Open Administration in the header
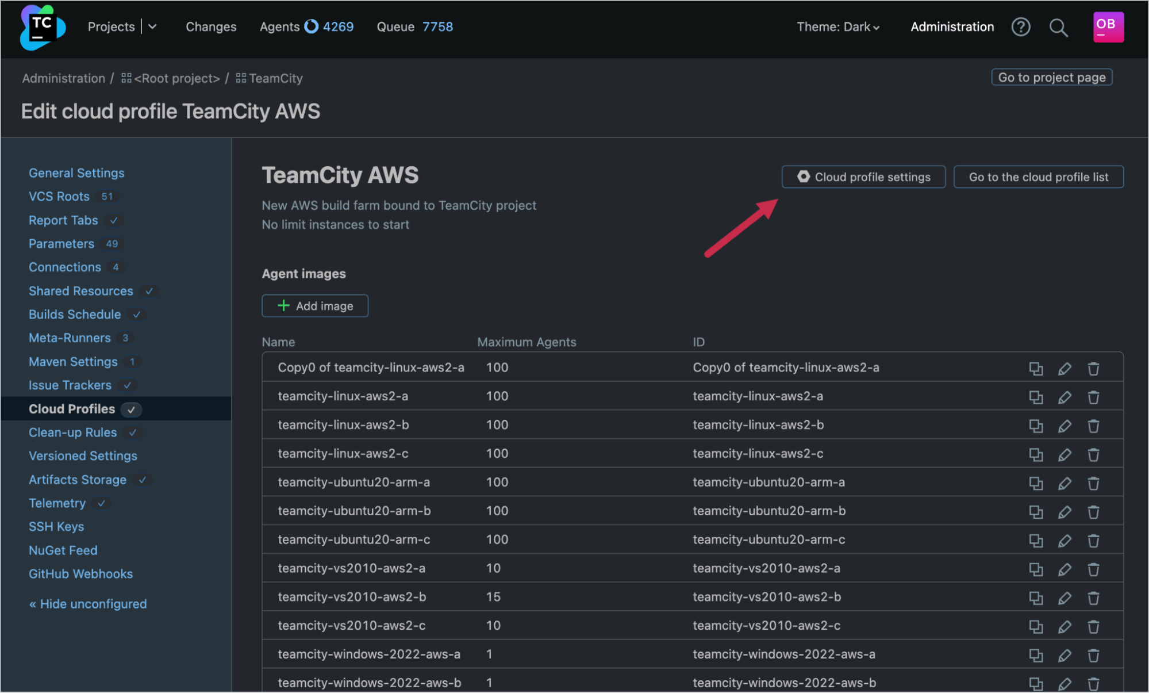Image resolution: width=1149 pixels, height=693 pixels. click(952, 27)
